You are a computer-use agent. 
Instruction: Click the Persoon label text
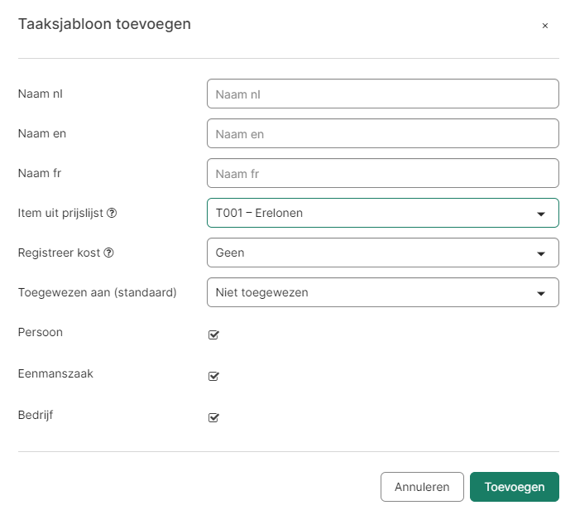coord(41,332)
